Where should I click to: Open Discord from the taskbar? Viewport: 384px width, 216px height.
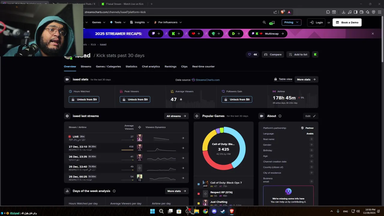[x=214, y=211]
